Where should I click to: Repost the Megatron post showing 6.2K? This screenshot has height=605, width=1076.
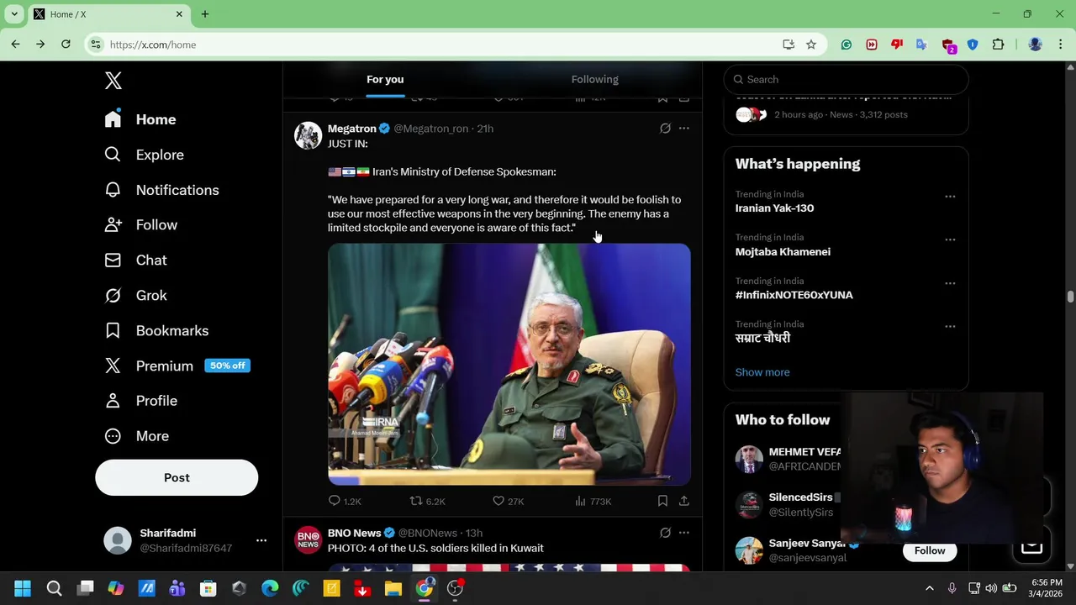(x=427, y=501)
